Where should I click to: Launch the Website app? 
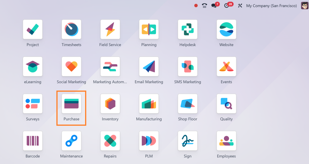(226, 29)
